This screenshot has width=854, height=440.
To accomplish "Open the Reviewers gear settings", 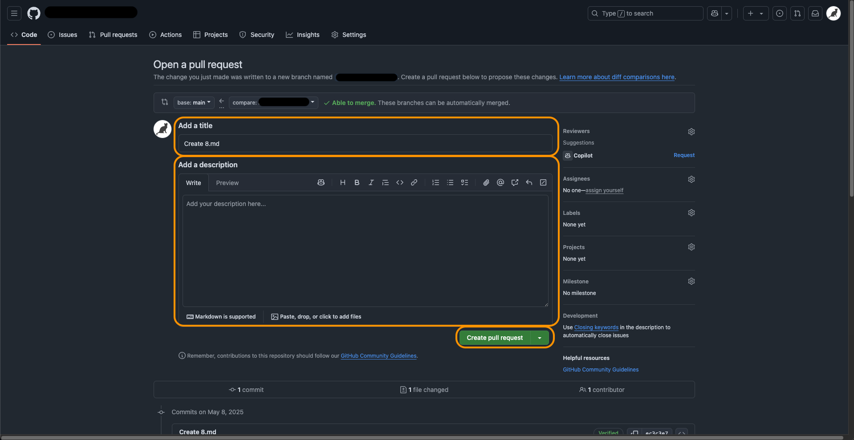I will [691, 132].
